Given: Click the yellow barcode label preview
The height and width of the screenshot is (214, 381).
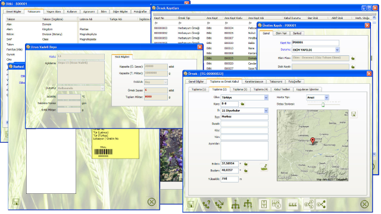Looking at the screenshot, I should [115, 144].
